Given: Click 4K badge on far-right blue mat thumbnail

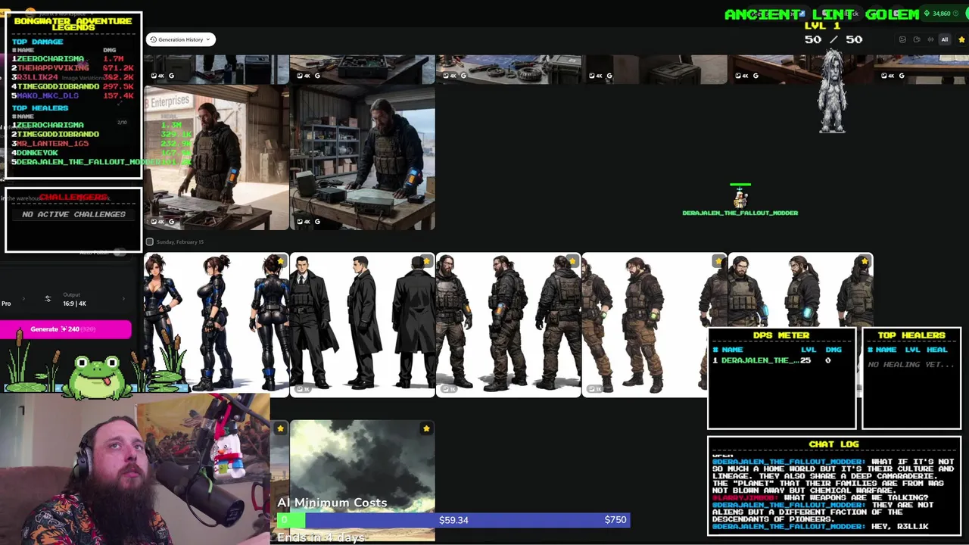Looking at the screenshot, I should click(888, 76).
